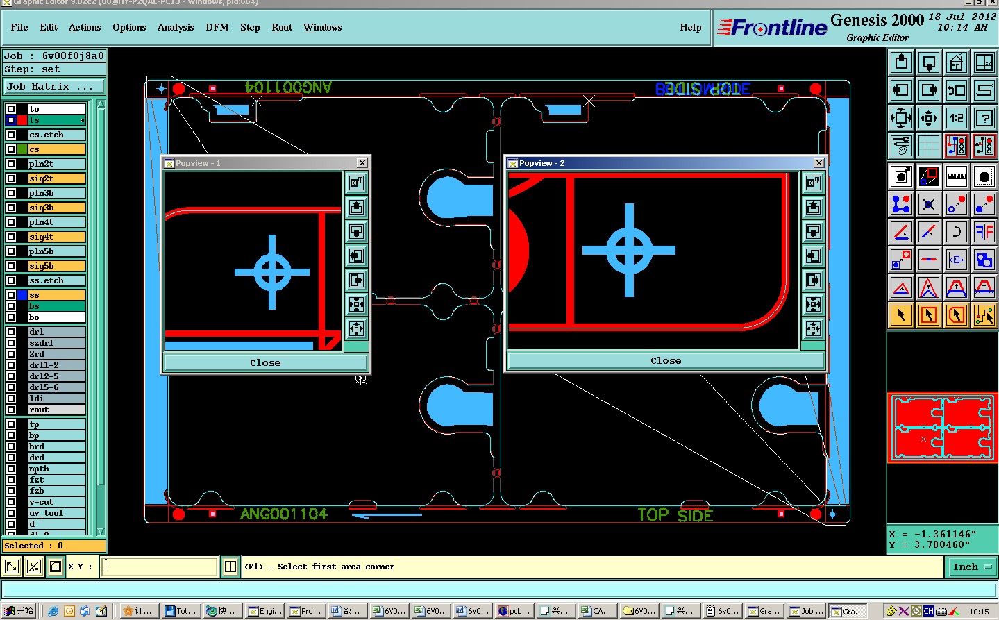Toggle the checkbox for layer 'v-cut'
The image size is (999, 620).
(11, 502)
